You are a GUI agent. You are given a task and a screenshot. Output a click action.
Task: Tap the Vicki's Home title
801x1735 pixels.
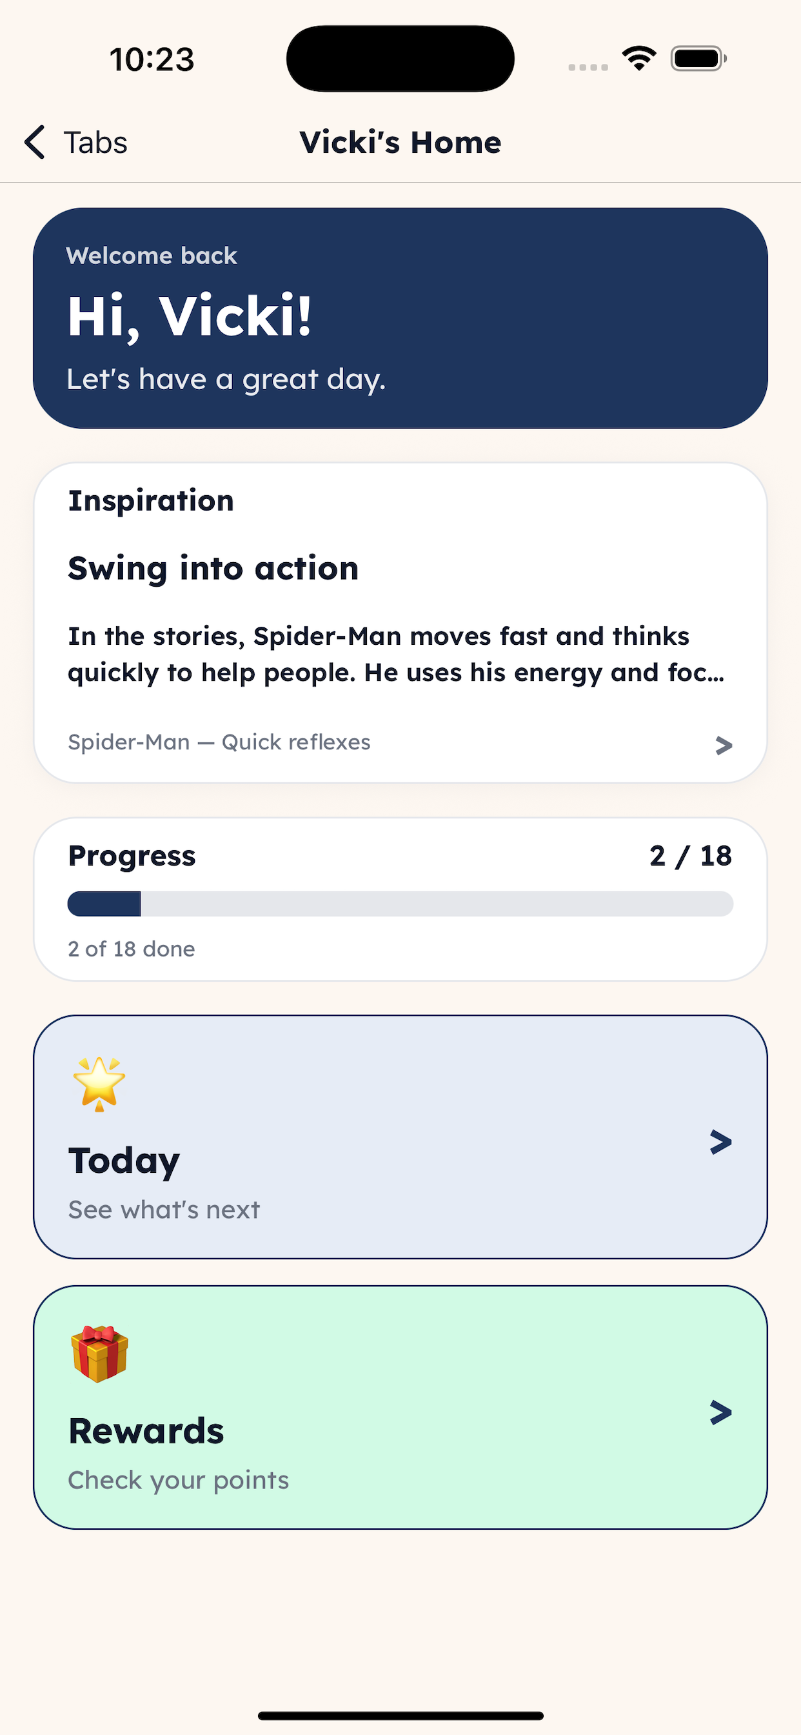pos(400,142)
